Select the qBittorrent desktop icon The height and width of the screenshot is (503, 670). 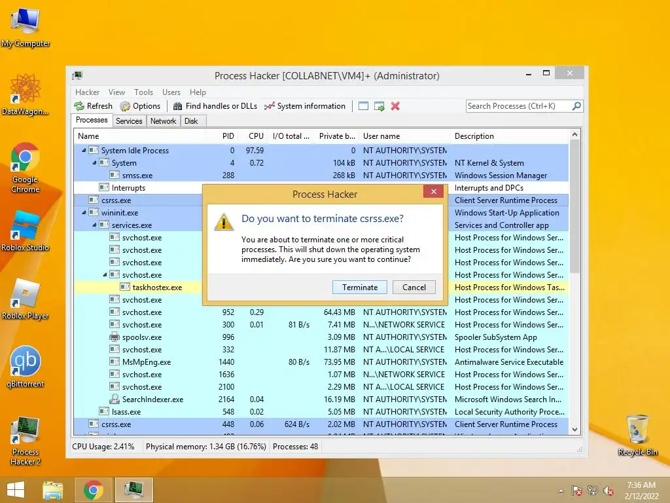[x=26, y=367]
